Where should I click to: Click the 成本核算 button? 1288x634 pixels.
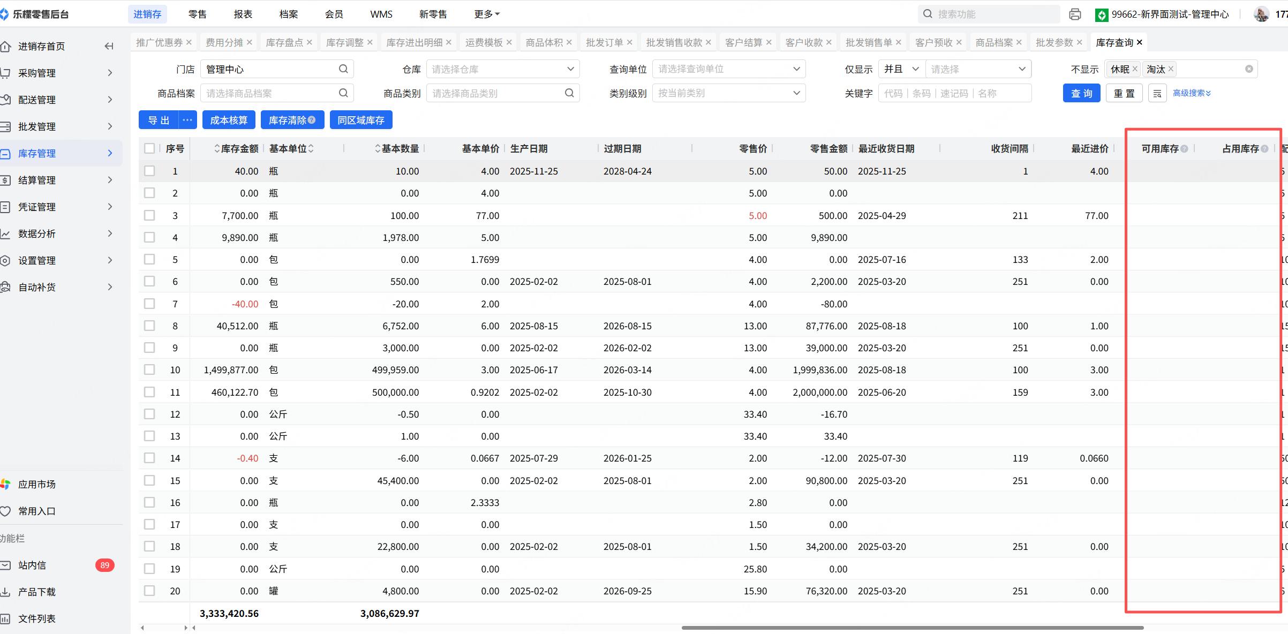pyautogui.click(x=229, y=120)
